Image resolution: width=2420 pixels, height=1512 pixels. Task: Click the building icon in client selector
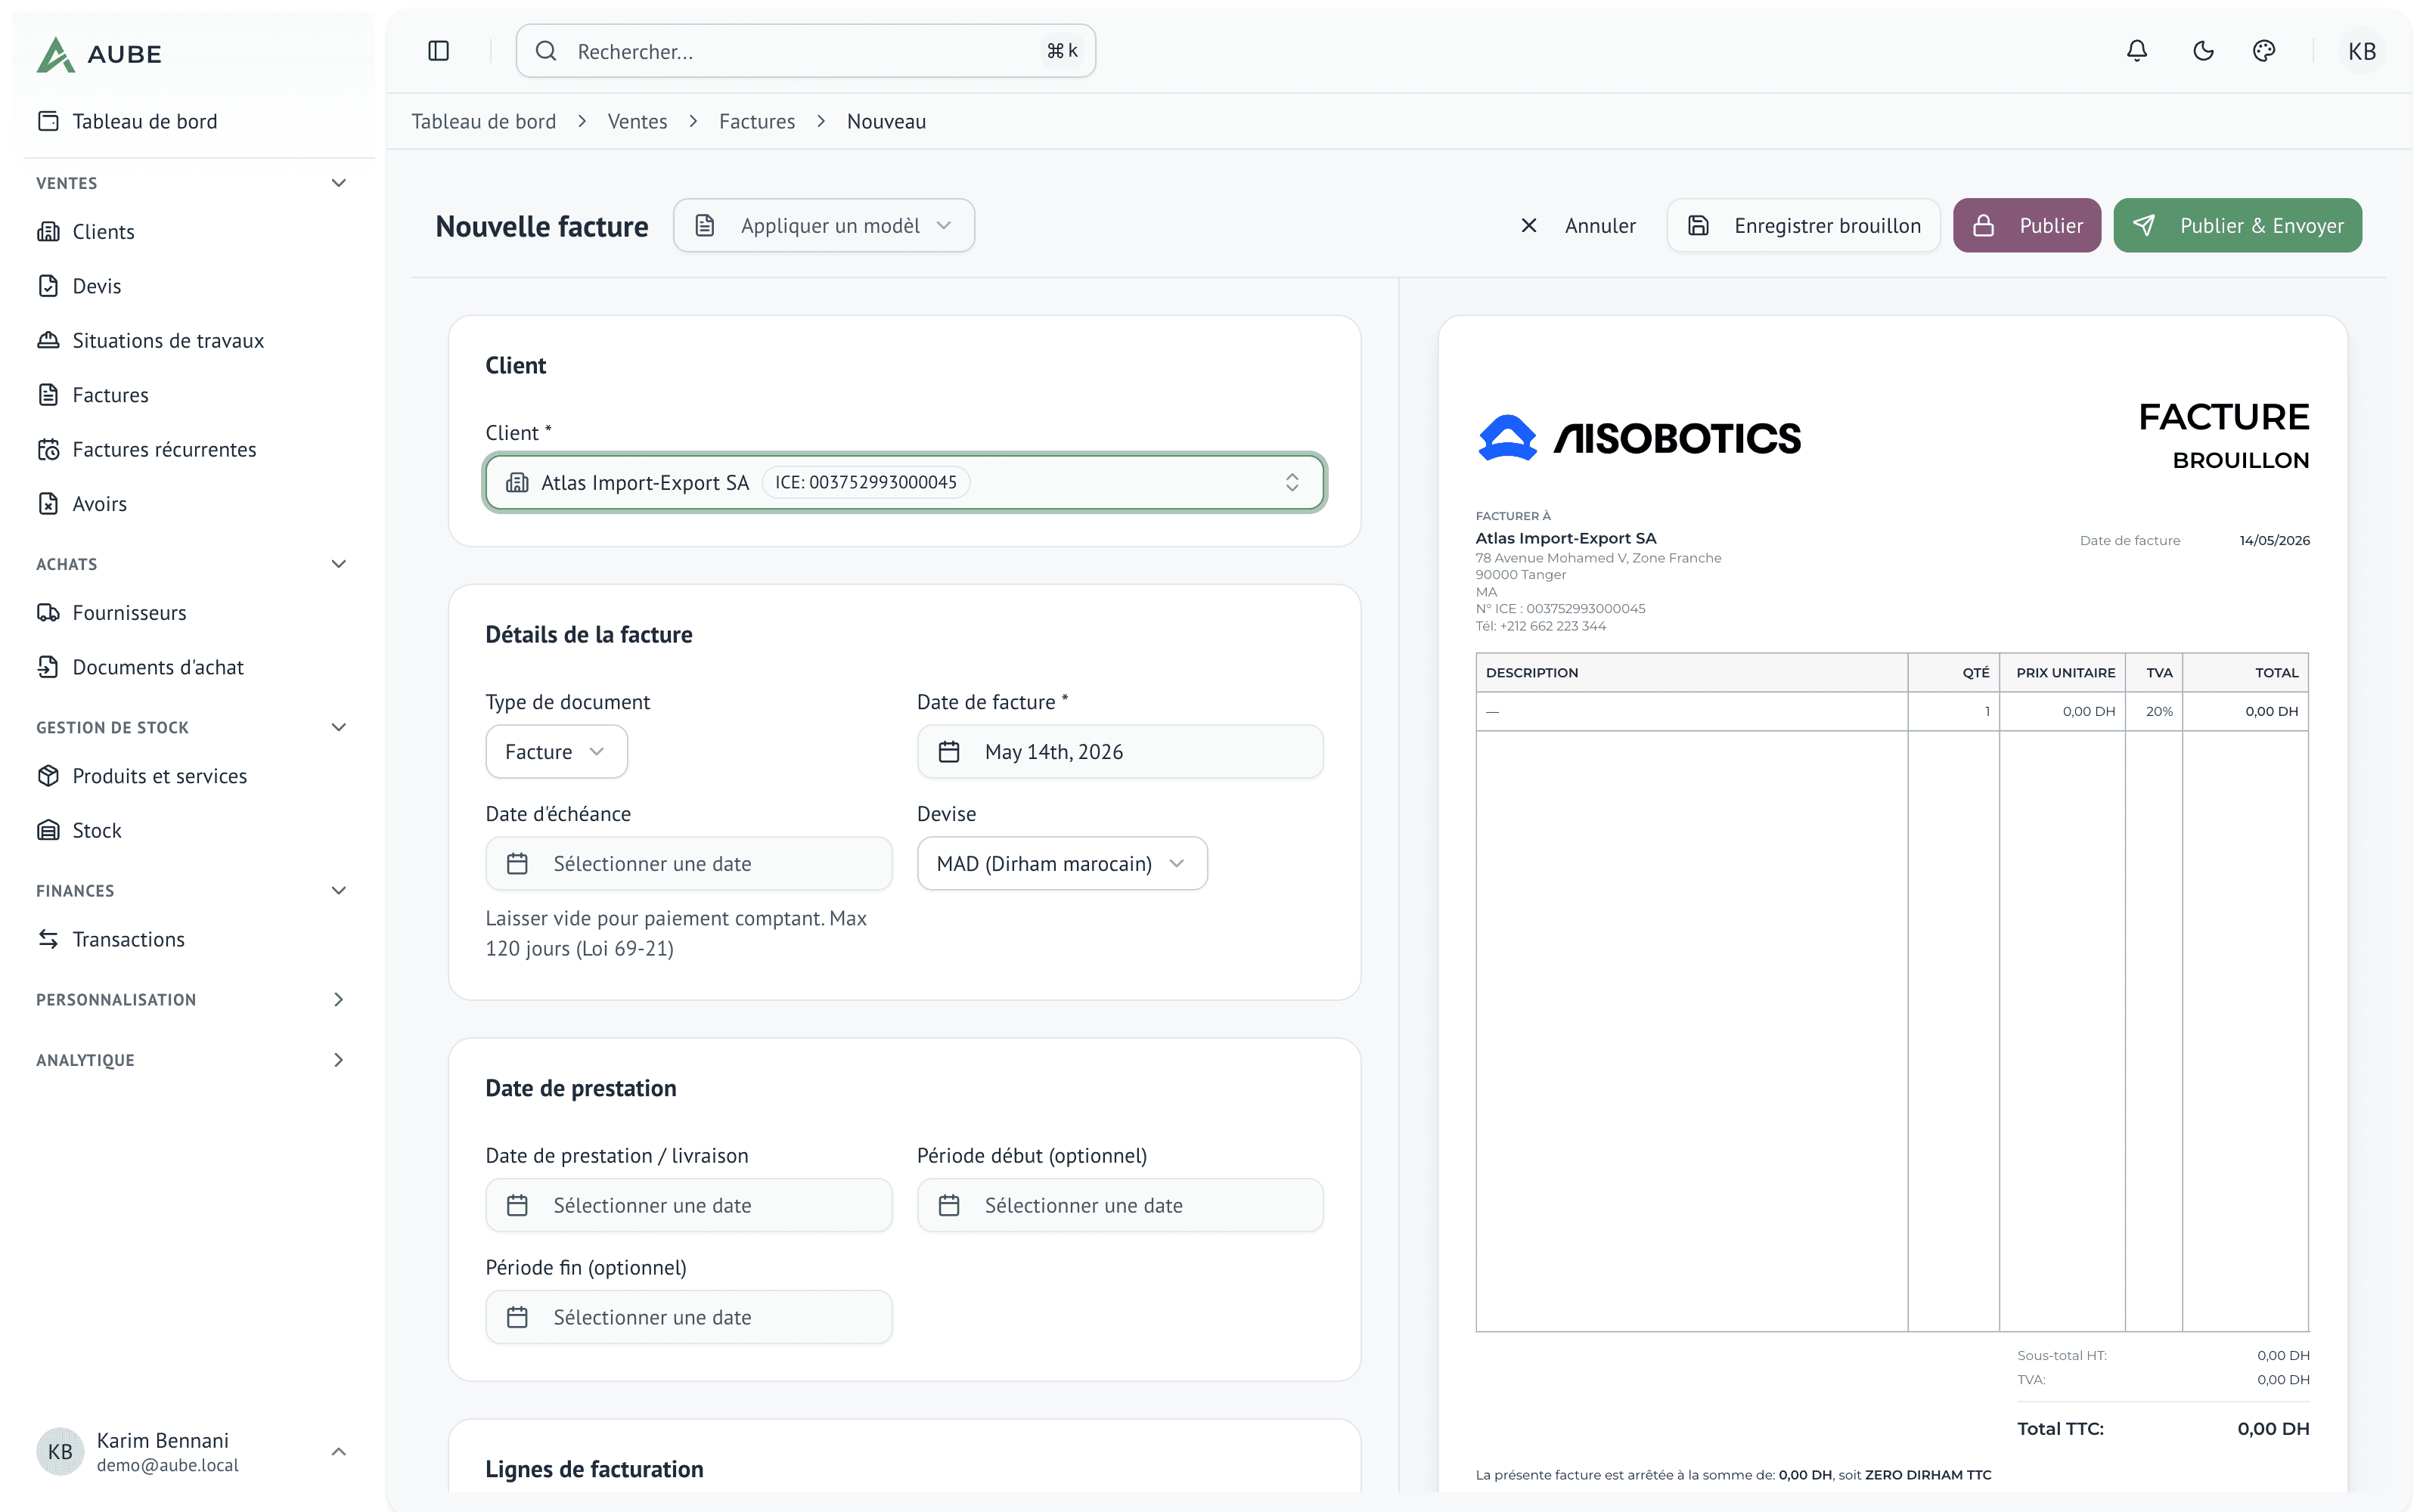point(517,483)
